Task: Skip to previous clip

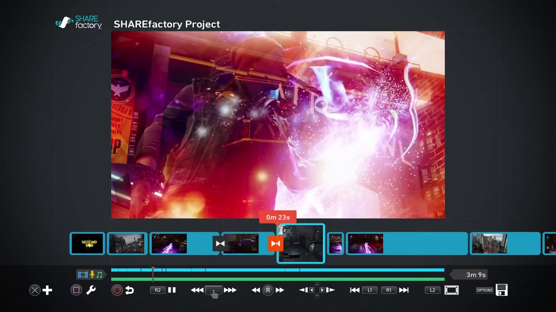Action: (355, 290)
